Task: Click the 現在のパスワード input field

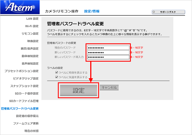Action: coord(108,48)
